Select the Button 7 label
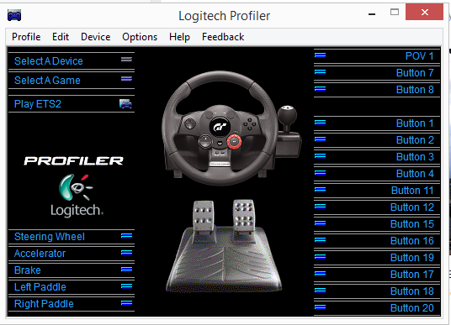This screenshot has height=325, width=451. tap(415, 72)
